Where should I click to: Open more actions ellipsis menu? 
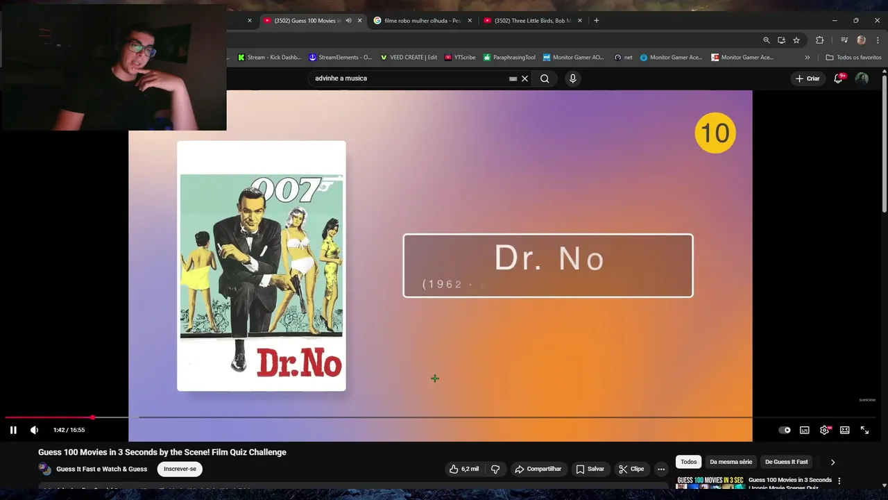point(661,469)
